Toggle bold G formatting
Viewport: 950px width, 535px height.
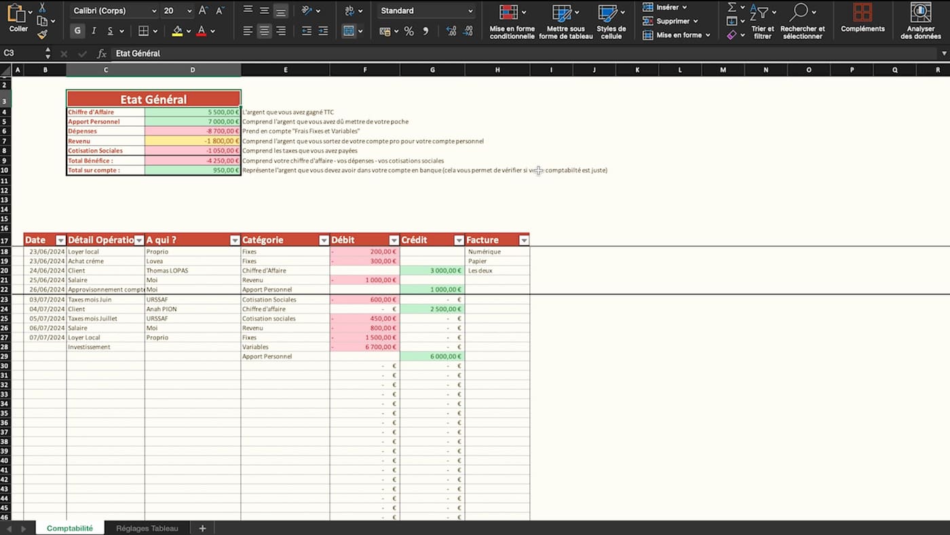[x=77, y=31]
